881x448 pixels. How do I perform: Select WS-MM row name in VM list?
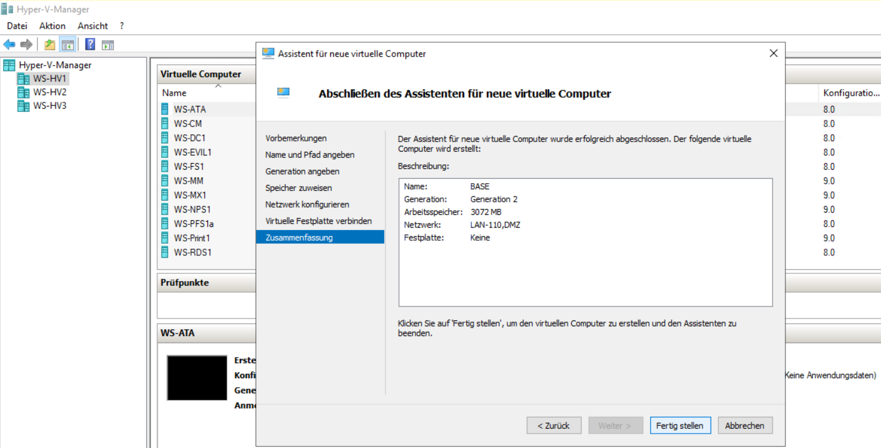click(189, 181)
